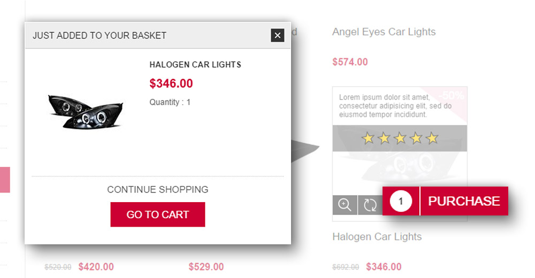535x278 pixels.
Task: Close the basket popup with X
Action: click(277, 35)
